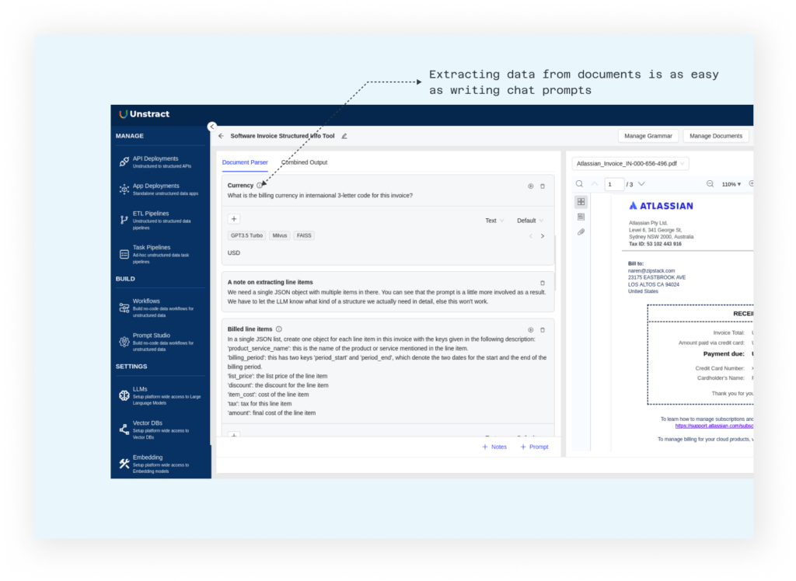Open PDF attachments paperclip panel
This screenshot has width=796, height=581.
click(x=581, y=231)
